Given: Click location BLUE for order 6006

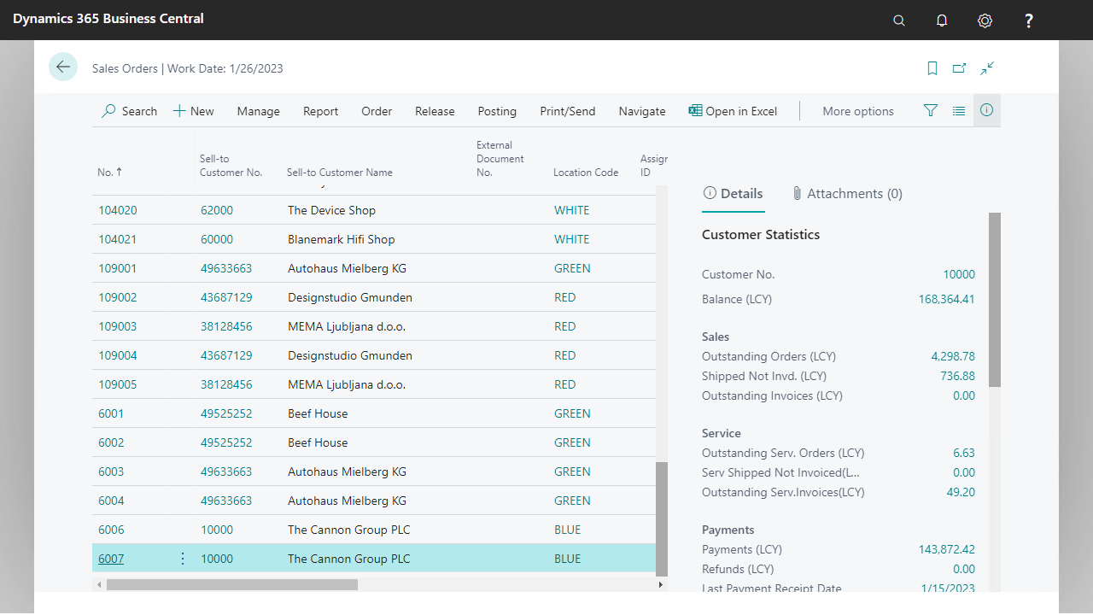Looking at the screenshot, I should [568, 530].
